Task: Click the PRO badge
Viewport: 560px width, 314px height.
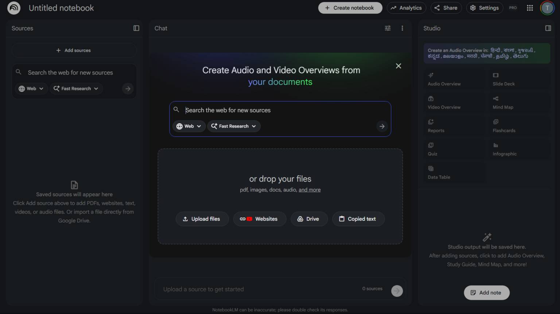Action: (513, 8)
